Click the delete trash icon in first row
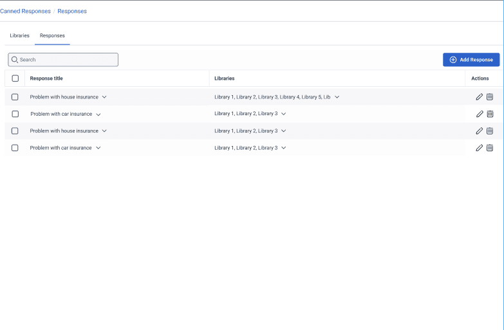504x330 pixels. point(490,97)
